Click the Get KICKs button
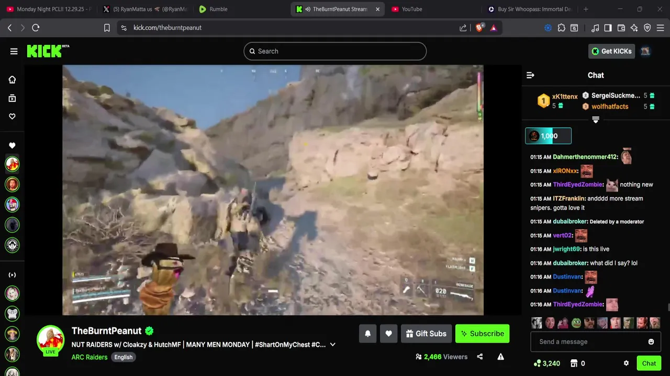Image resolution: width=670 pixels, height=376 pixels. [x=611, y=51]
